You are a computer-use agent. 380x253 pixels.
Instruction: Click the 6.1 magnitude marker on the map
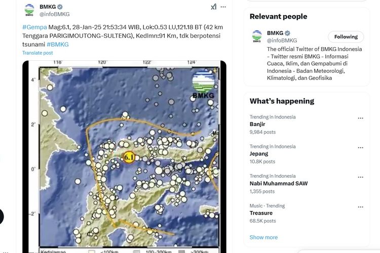pyautogui.click(x=129, y=157)
